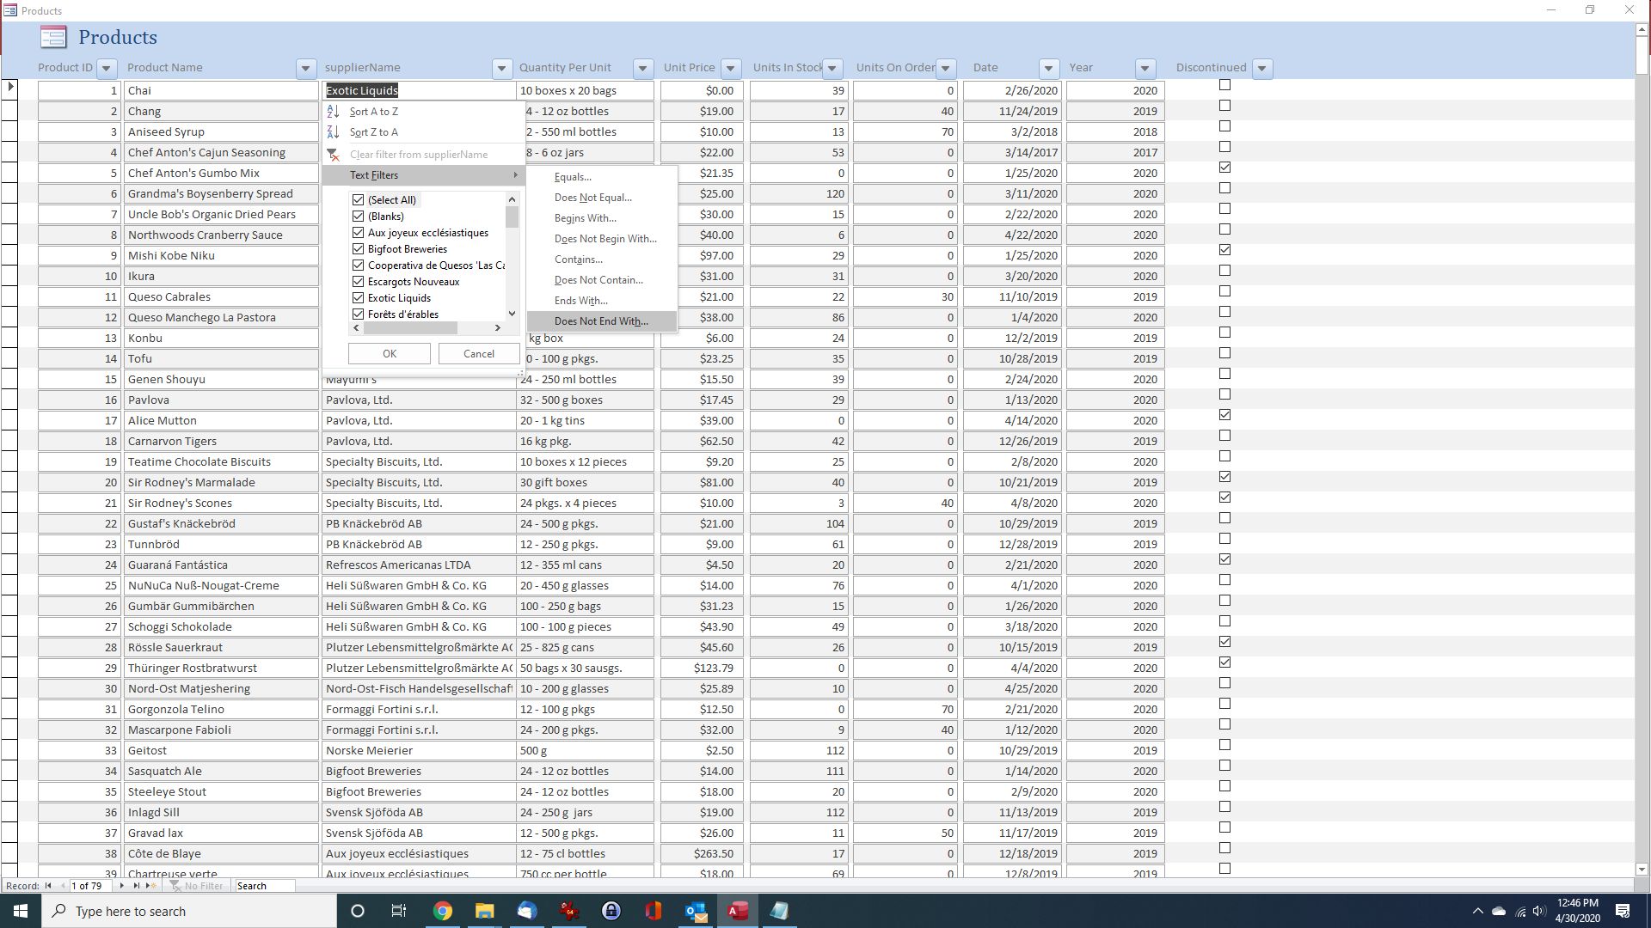Image resolution: width=1651 pixels, height=928 pixels.
Task: Go to next record arrow
Action: (121, 886)
